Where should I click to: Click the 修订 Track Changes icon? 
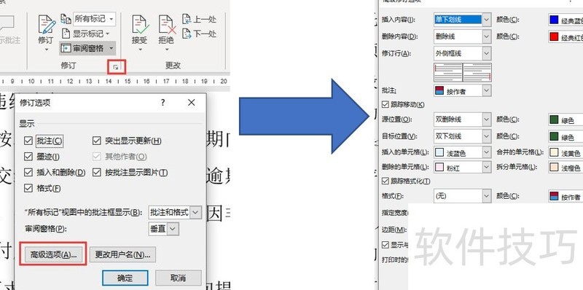pyautogui.click(x=47, y=25)
